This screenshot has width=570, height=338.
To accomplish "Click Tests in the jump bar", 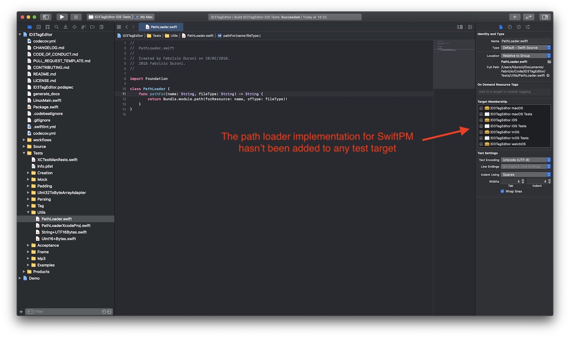I will point(154,36).
